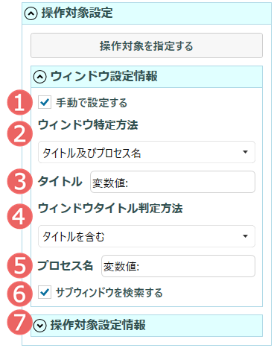Open ウィンドウ特定方法 dropdown arrow
Viewport: 274px width, 348px height.
(x=245, y=152)
